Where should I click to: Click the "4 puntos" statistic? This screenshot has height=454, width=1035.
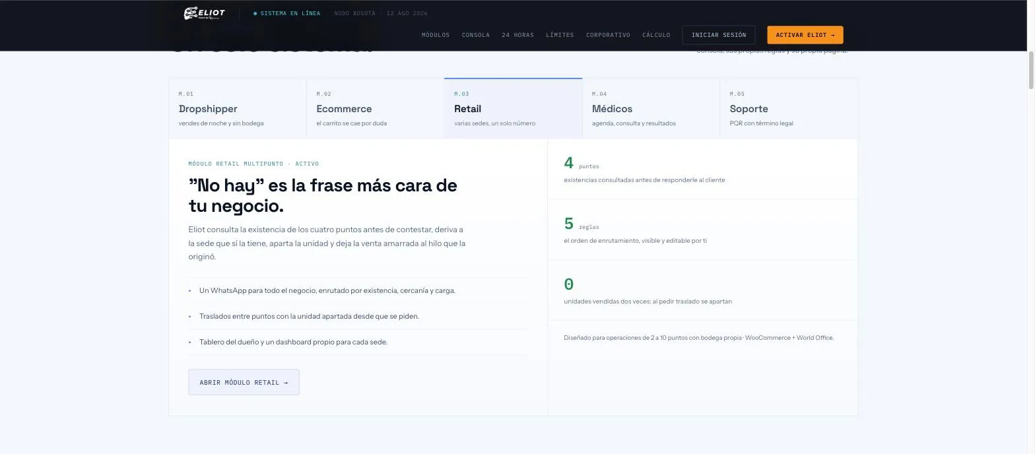pyautogui.click(x=582, y=163)
